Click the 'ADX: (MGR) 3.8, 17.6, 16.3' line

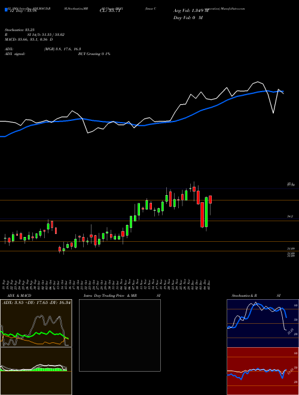coord(43,49)
